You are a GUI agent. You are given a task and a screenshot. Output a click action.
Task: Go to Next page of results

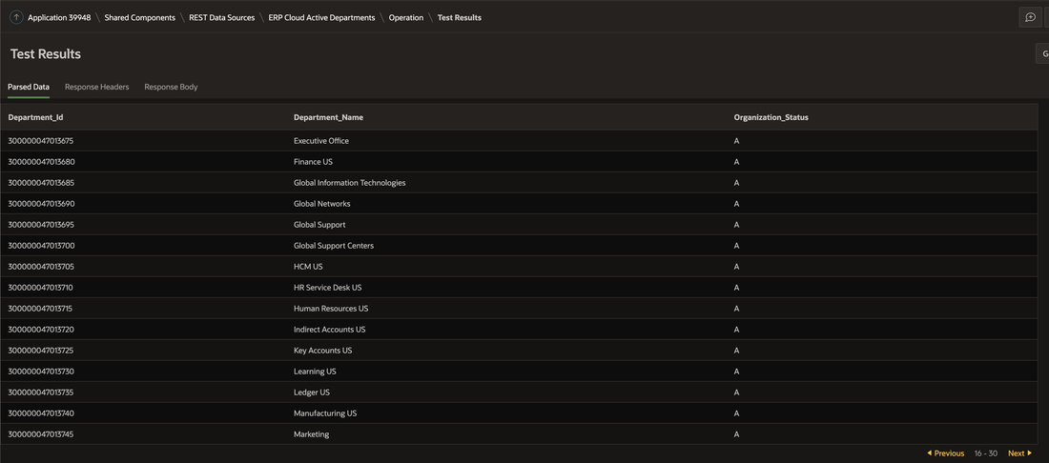pos(1019,453)
